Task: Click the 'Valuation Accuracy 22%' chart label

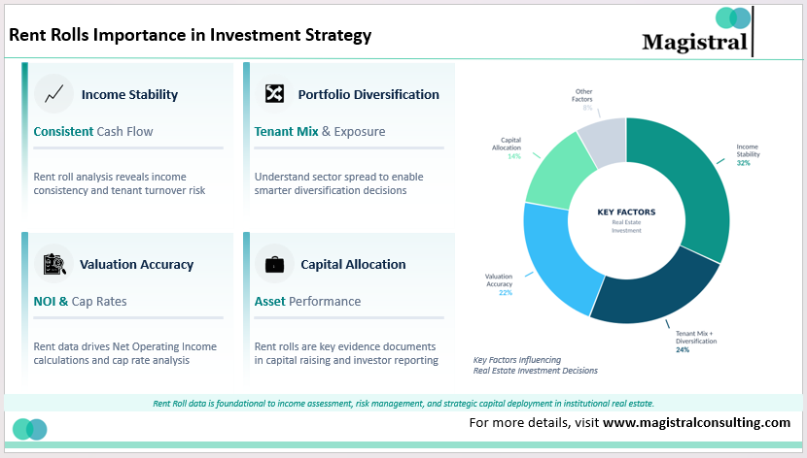Action: coord(499,284)
